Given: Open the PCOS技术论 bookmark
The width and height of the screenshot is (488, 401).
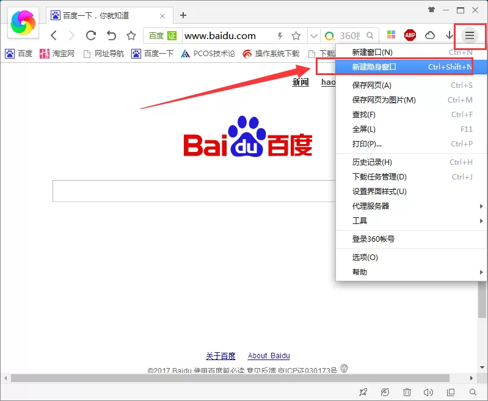Looking at the screenshot, I should pos(208,54).
